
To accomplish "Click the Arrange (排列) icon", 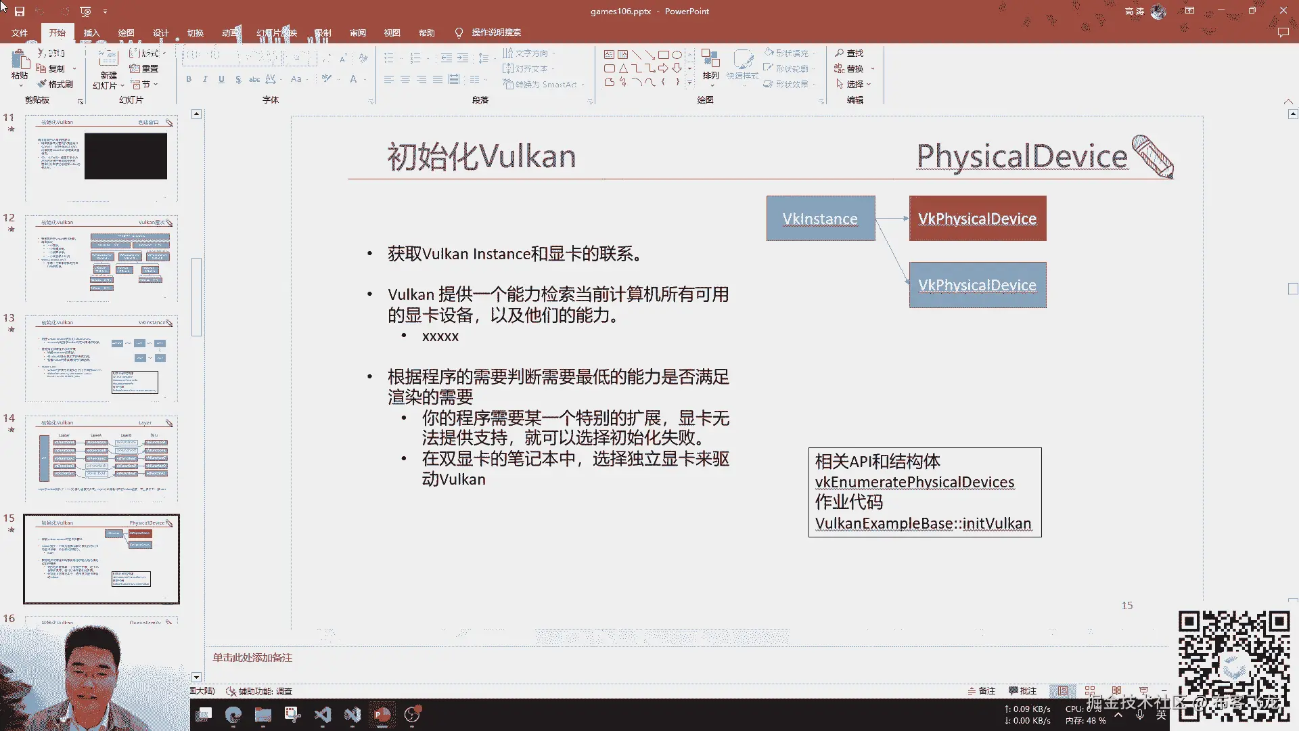I will 710,60.
